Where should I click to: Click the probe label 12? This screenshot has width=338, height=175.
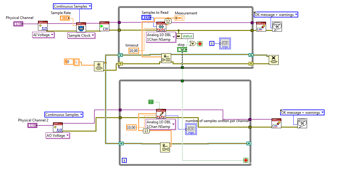pos(168,21)
